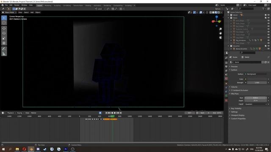Image resolution: width=271 pixels, height=152 pixels.
Task: Hide the Rig_Armature object via eye icon
Action: point(268,41)
